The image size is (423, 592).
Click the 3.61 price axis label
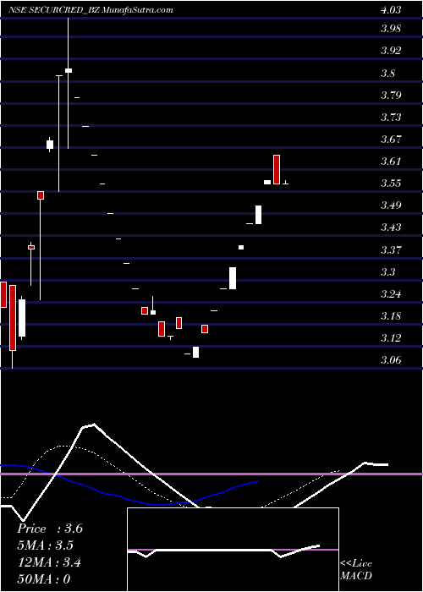point(391,162)
